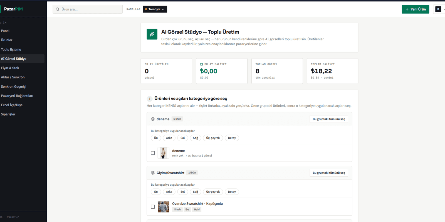The width and height of the screenshot is (445, 222).
Task: Toggle the Ön angle chip under deneme
Action: (x=156, y=138)
